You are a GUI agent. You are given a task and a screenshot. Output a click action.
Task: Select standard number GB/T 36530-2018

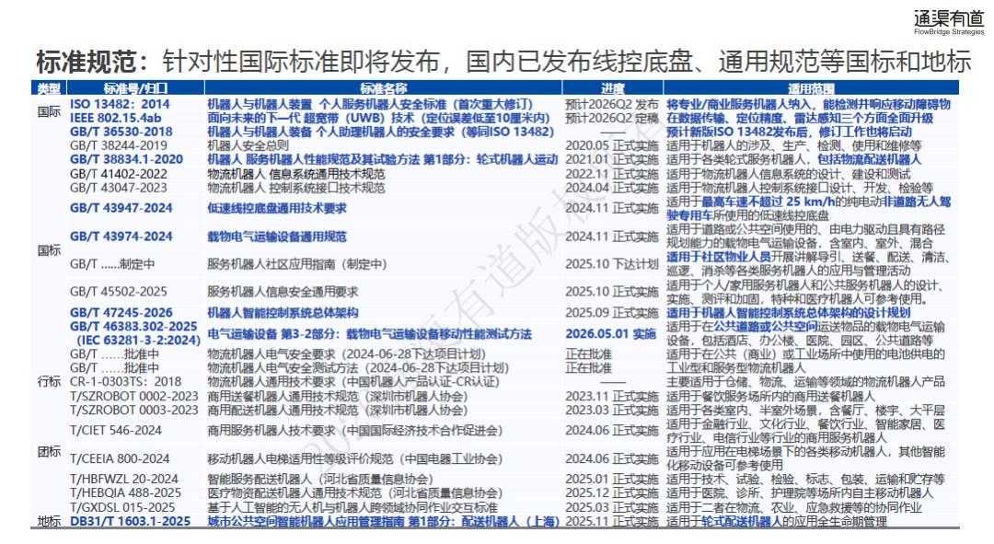point(121,132)
